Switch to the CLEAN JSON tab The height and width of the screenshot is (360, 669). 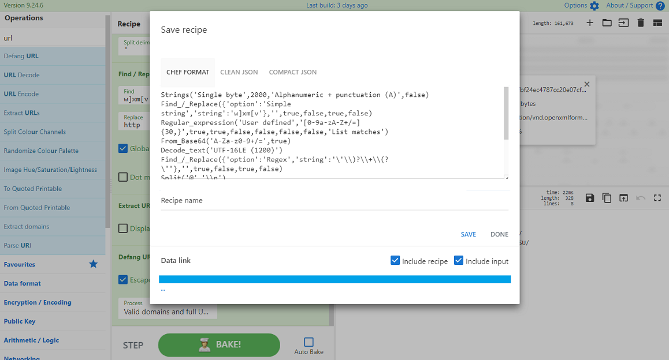point(239,72)
